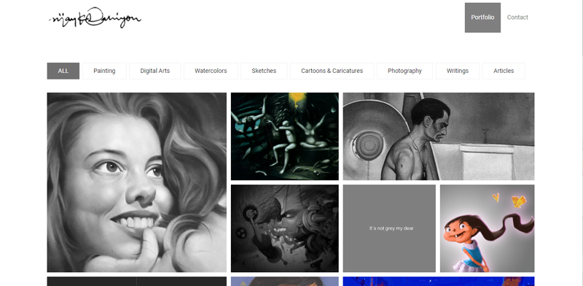The height and width of the screenshot is (286, 583).
Task: Click the "It's not grey my dear" tile
Action: click(x=389, y=228)
